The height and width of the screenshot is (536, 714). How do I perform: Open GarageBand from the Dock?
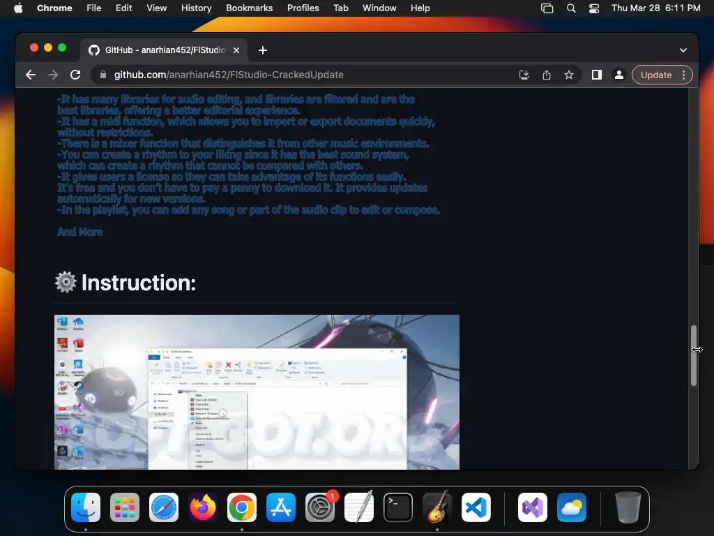pyautogui.click(x=437, y=507)
